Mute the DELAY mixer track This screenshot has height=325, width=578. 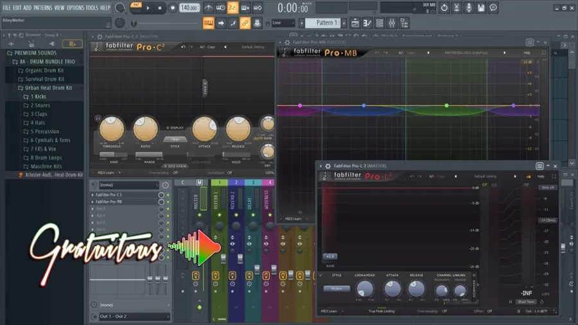pyautogui.click(x=253, y=215)
